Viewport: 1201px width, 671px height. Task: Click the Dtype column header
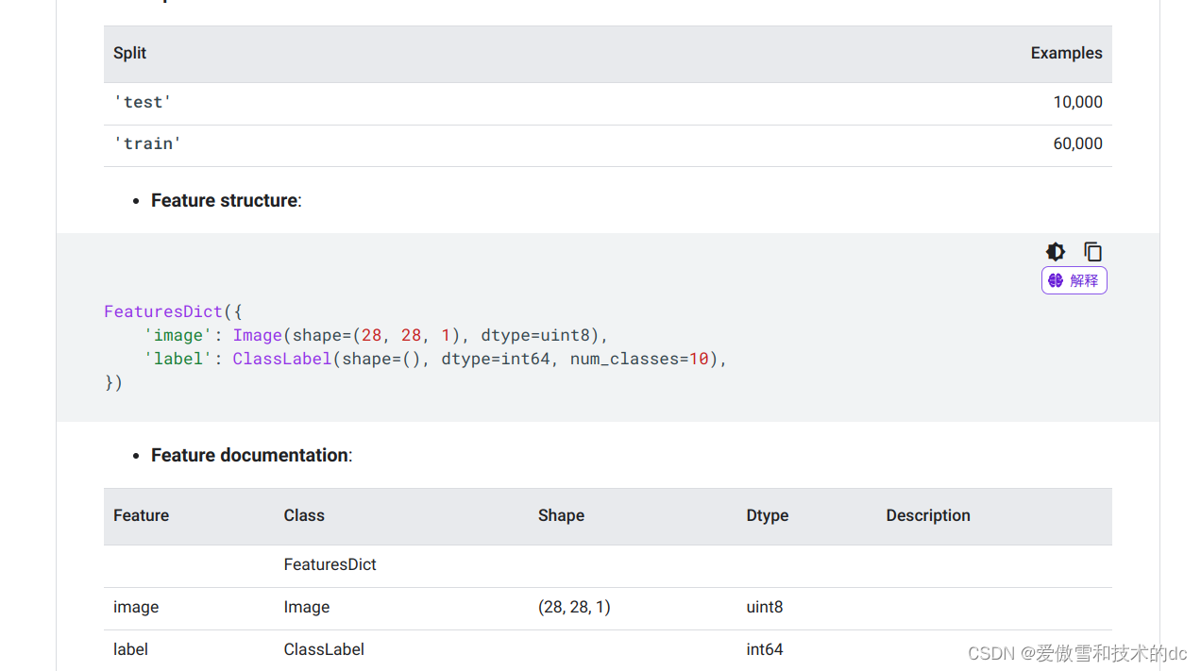pos(767,515)
